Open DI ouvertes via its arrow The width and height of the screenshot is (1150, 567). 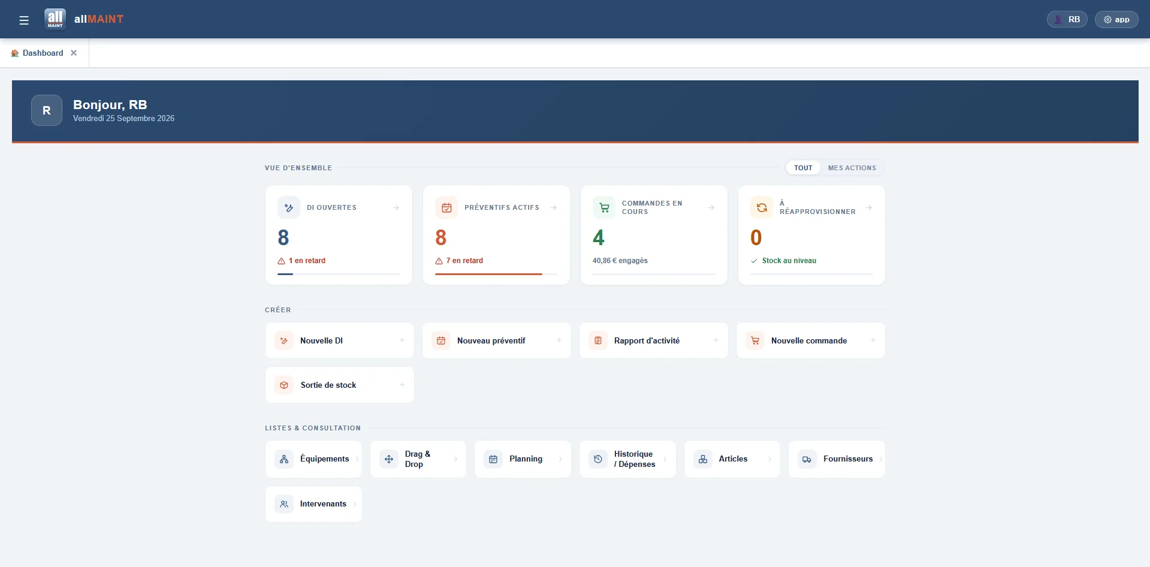396,208
